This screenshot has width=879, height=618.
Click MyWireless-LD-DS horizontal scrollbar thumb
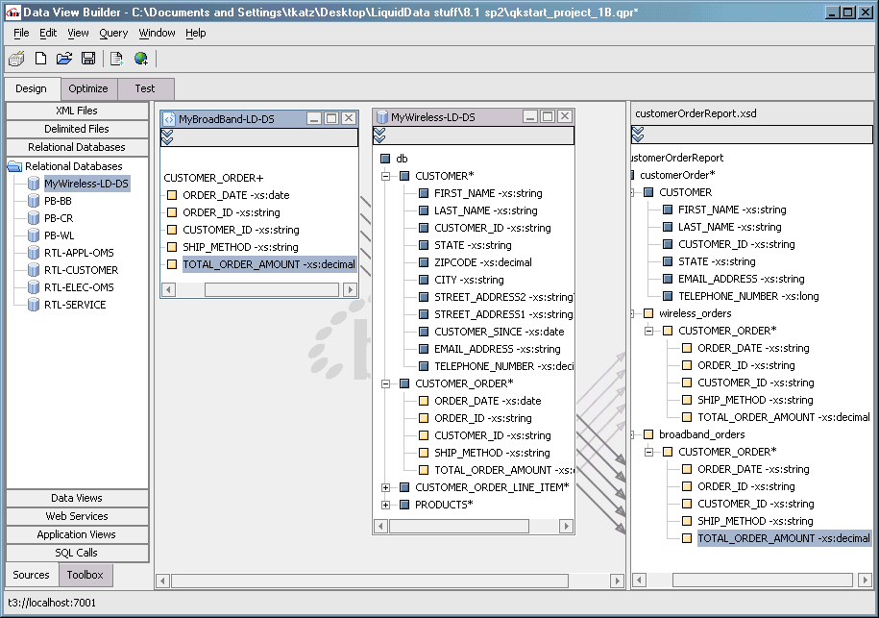click(x=459, y=526)
